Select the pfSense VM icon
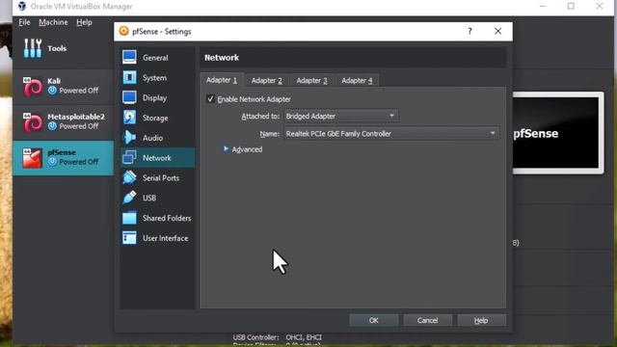 click(x=32, y=158)
